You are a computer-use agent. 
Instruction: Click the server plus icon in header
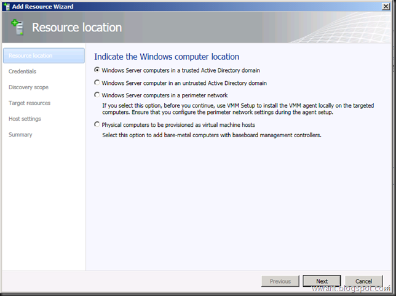click(x=17, y=27)
